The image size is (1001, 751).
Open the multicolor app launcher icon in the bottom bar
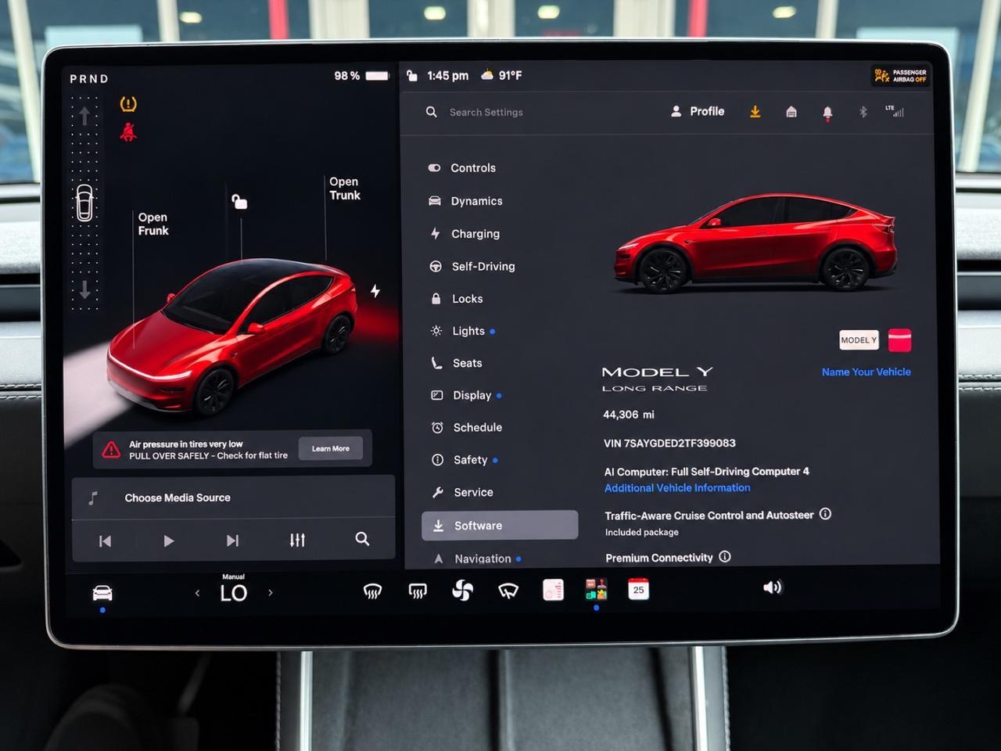596,589
